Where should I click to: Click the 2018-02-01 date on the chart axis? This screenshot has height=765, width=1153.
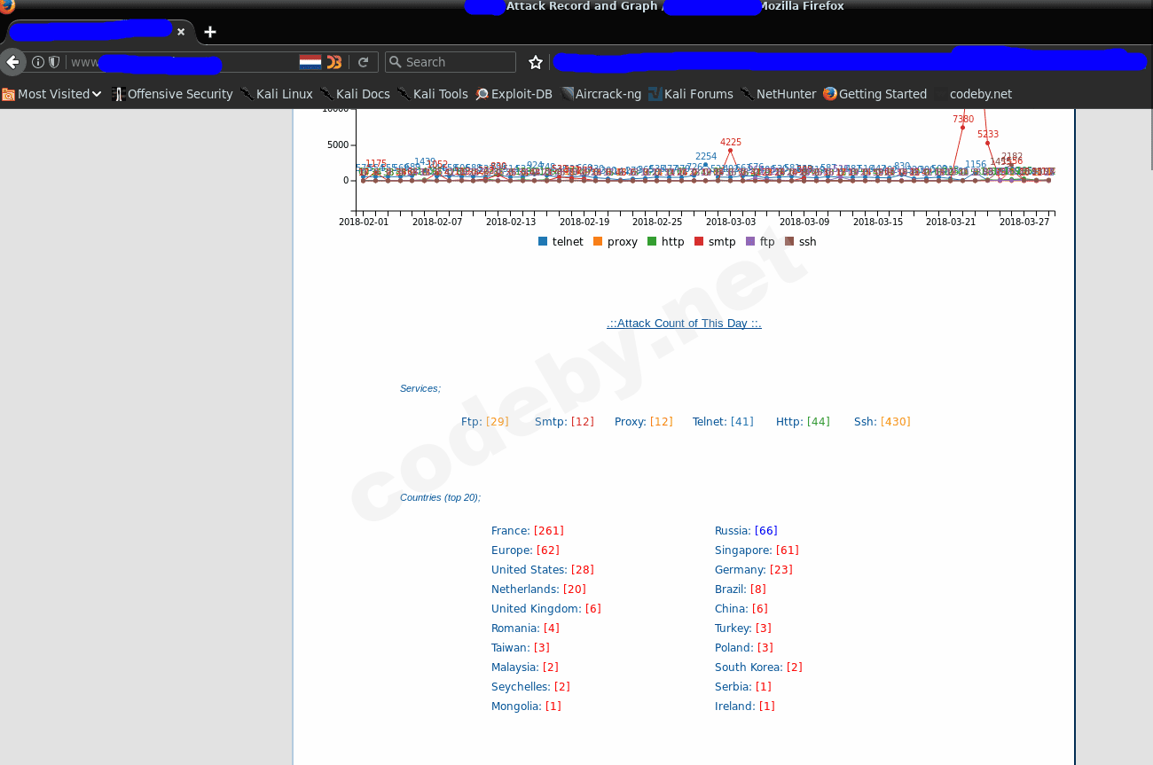pos(364,222)
